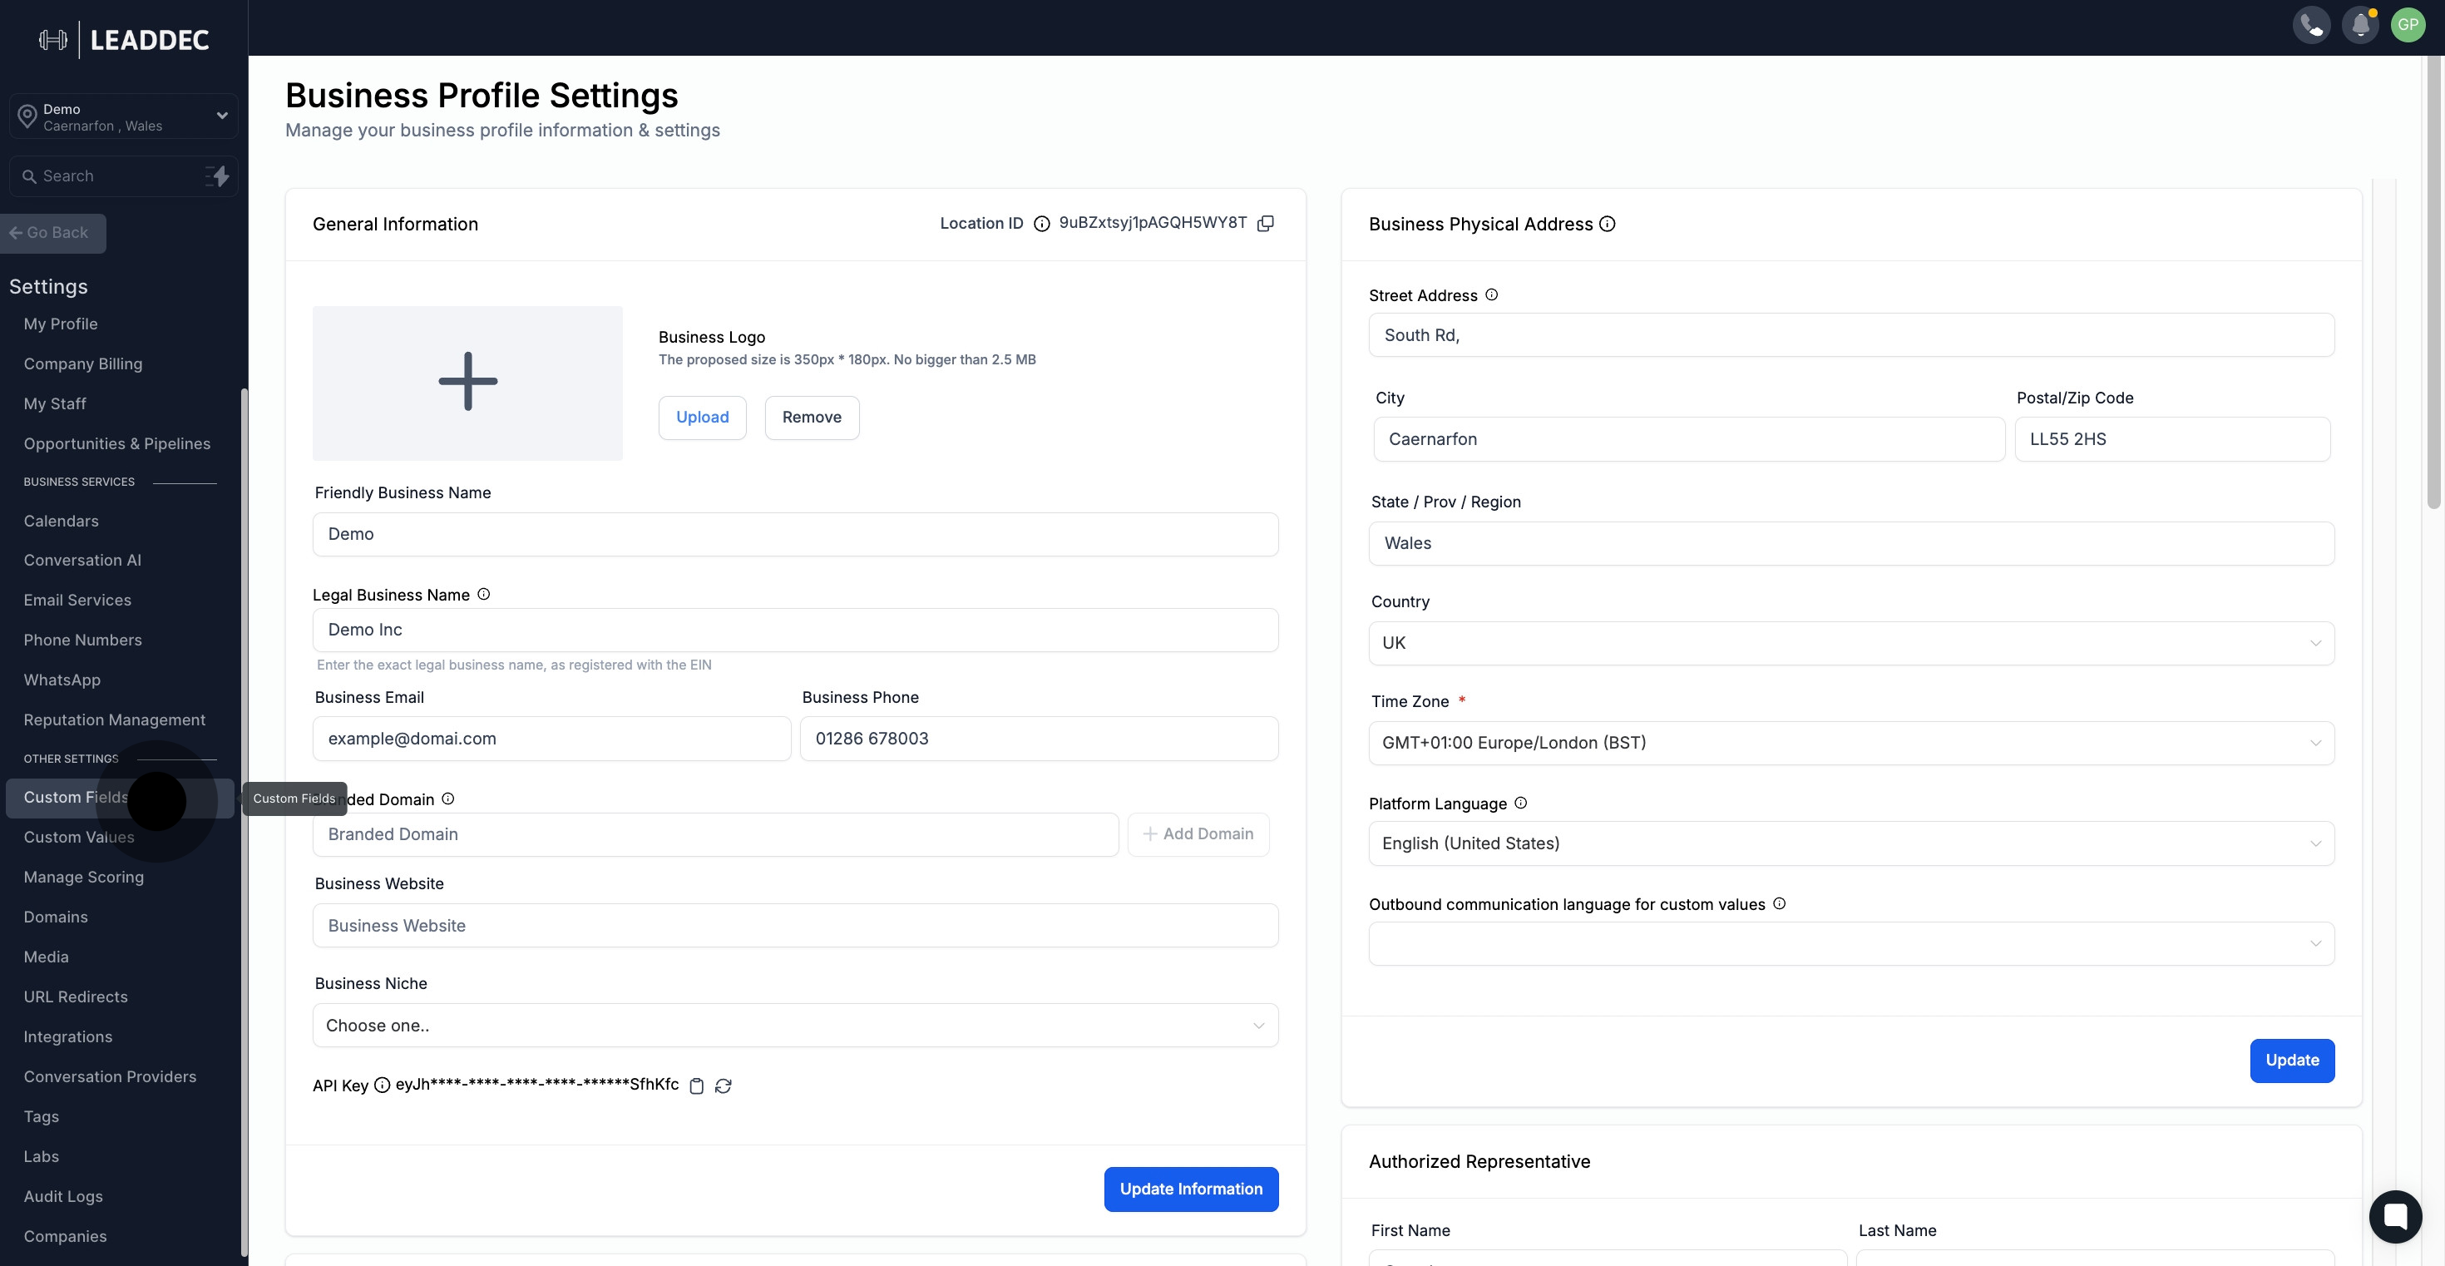Image resolution: width=2445 pixels, height=1266 pixels.
Task: Open Calendars in sidebar
Action: (x=61, y=521)
